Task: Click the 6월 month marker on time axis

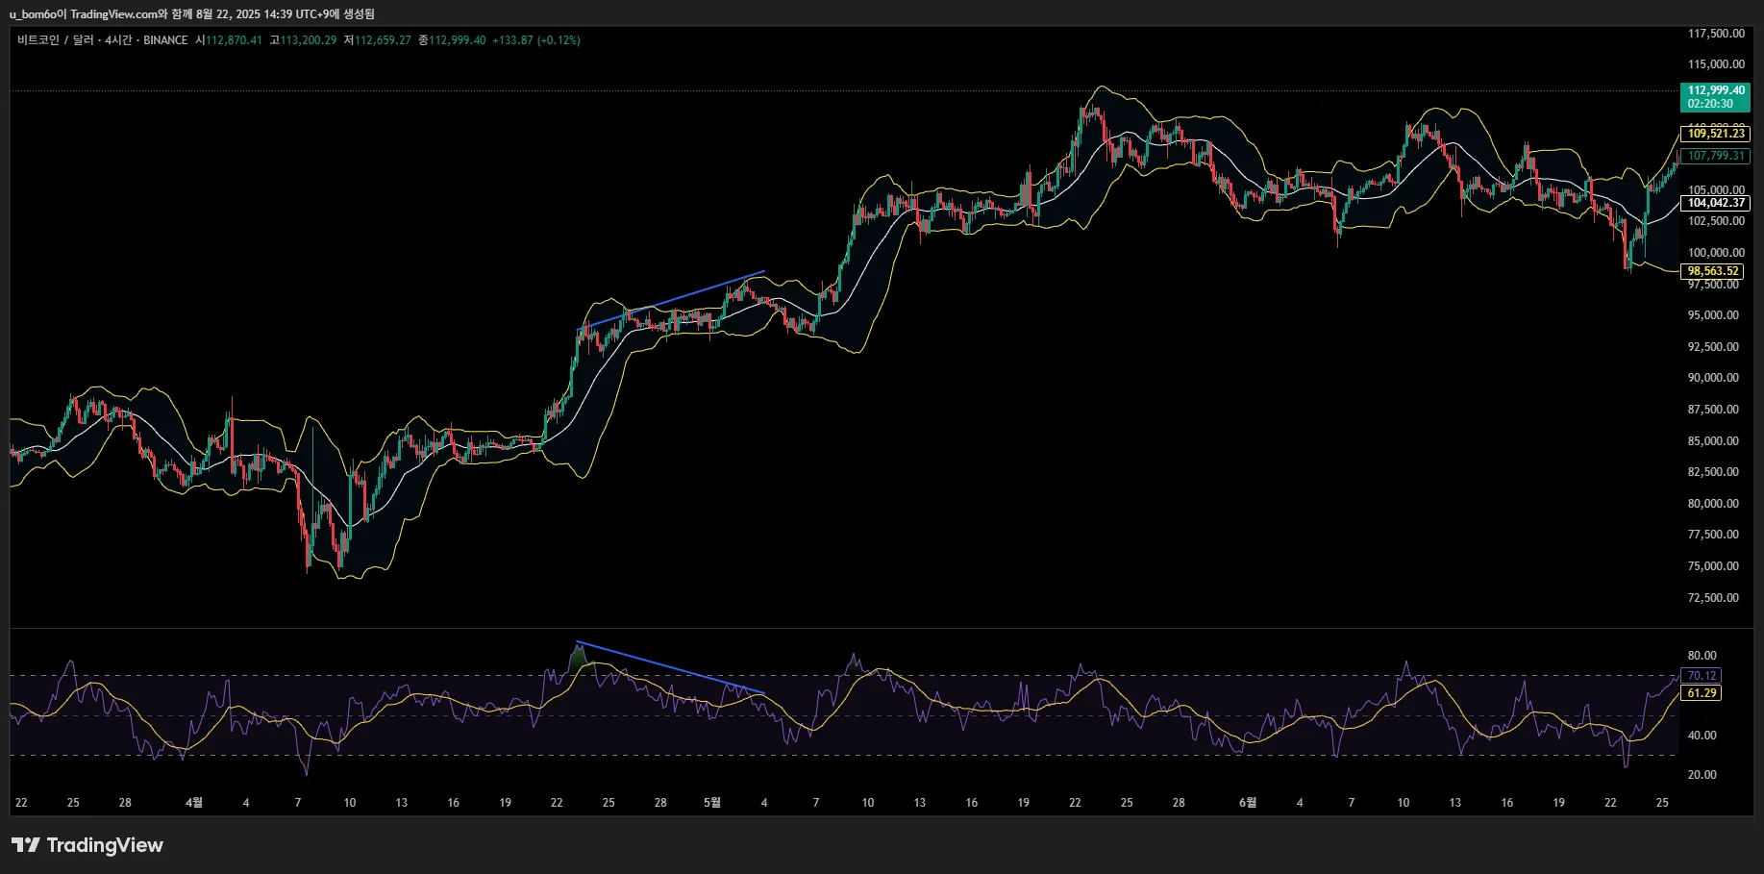Action: point(1247,802)
